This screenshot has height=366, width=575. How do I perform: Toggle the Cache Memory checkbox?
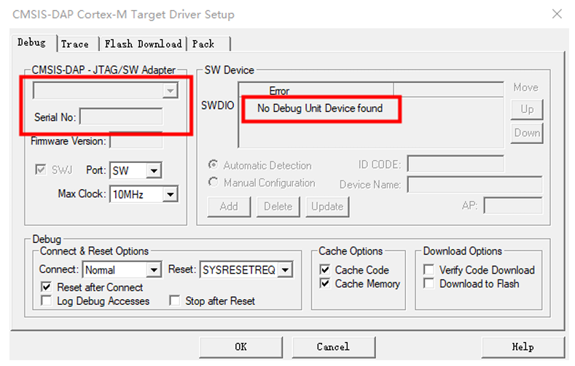tap(325, 283)
